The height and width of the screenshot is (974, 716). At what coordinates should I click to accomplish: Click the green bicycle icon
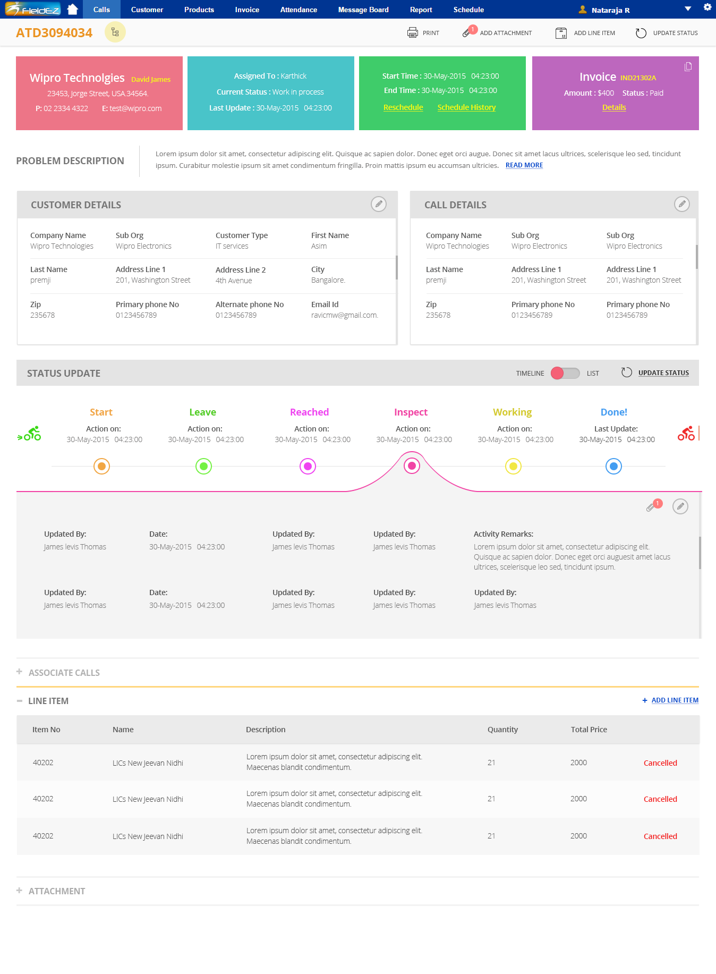[30, 434]
